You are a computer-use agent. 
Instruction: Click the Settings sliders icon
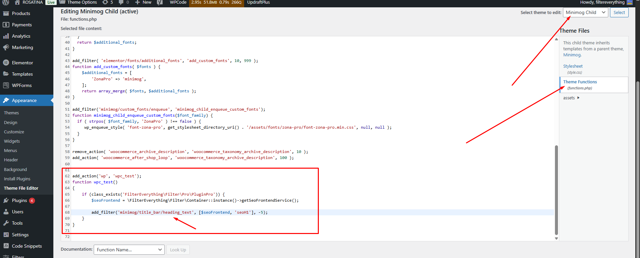tap(6, 235)
